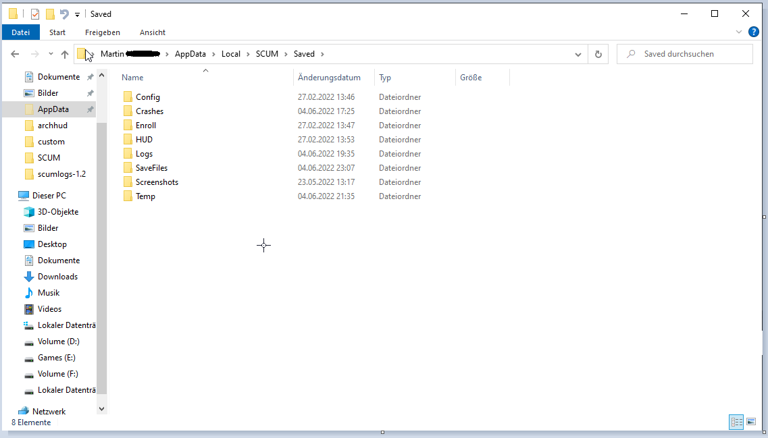The image size is (768, 438).
Task: Click the Undo icon in title bar toolbar
Action: pyautogui.click(x=64, y=14)
